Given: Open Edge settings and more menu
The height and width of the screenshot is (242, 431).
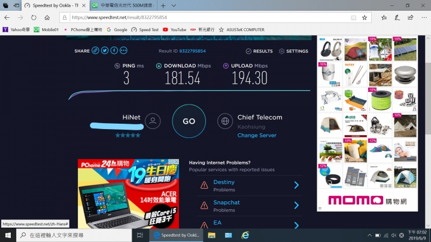Looking at the screenshot, I should 424,17.
